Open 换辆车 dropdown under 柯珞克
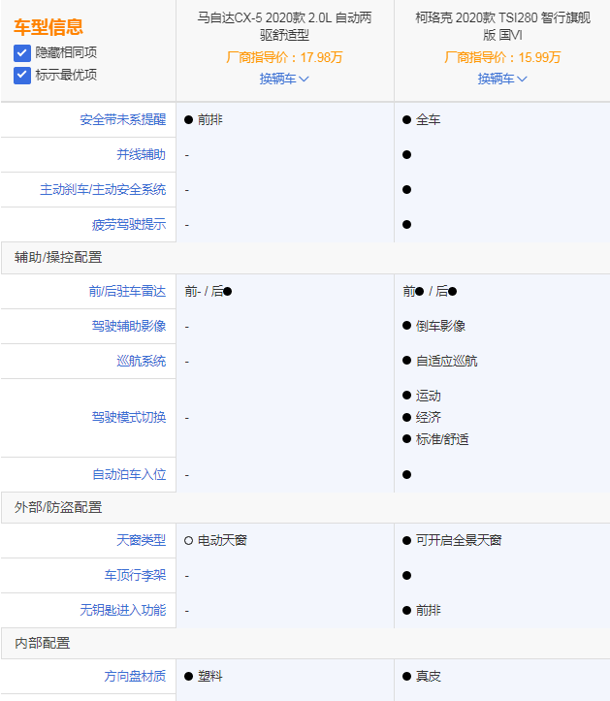The width and height of the screenshot is (610, 701). coord(502,79)
